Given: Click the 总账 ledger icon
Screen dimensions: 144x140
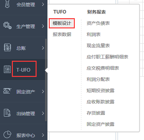Looking at the screenshot, I should pyautogui.click(x=7, y=48).
